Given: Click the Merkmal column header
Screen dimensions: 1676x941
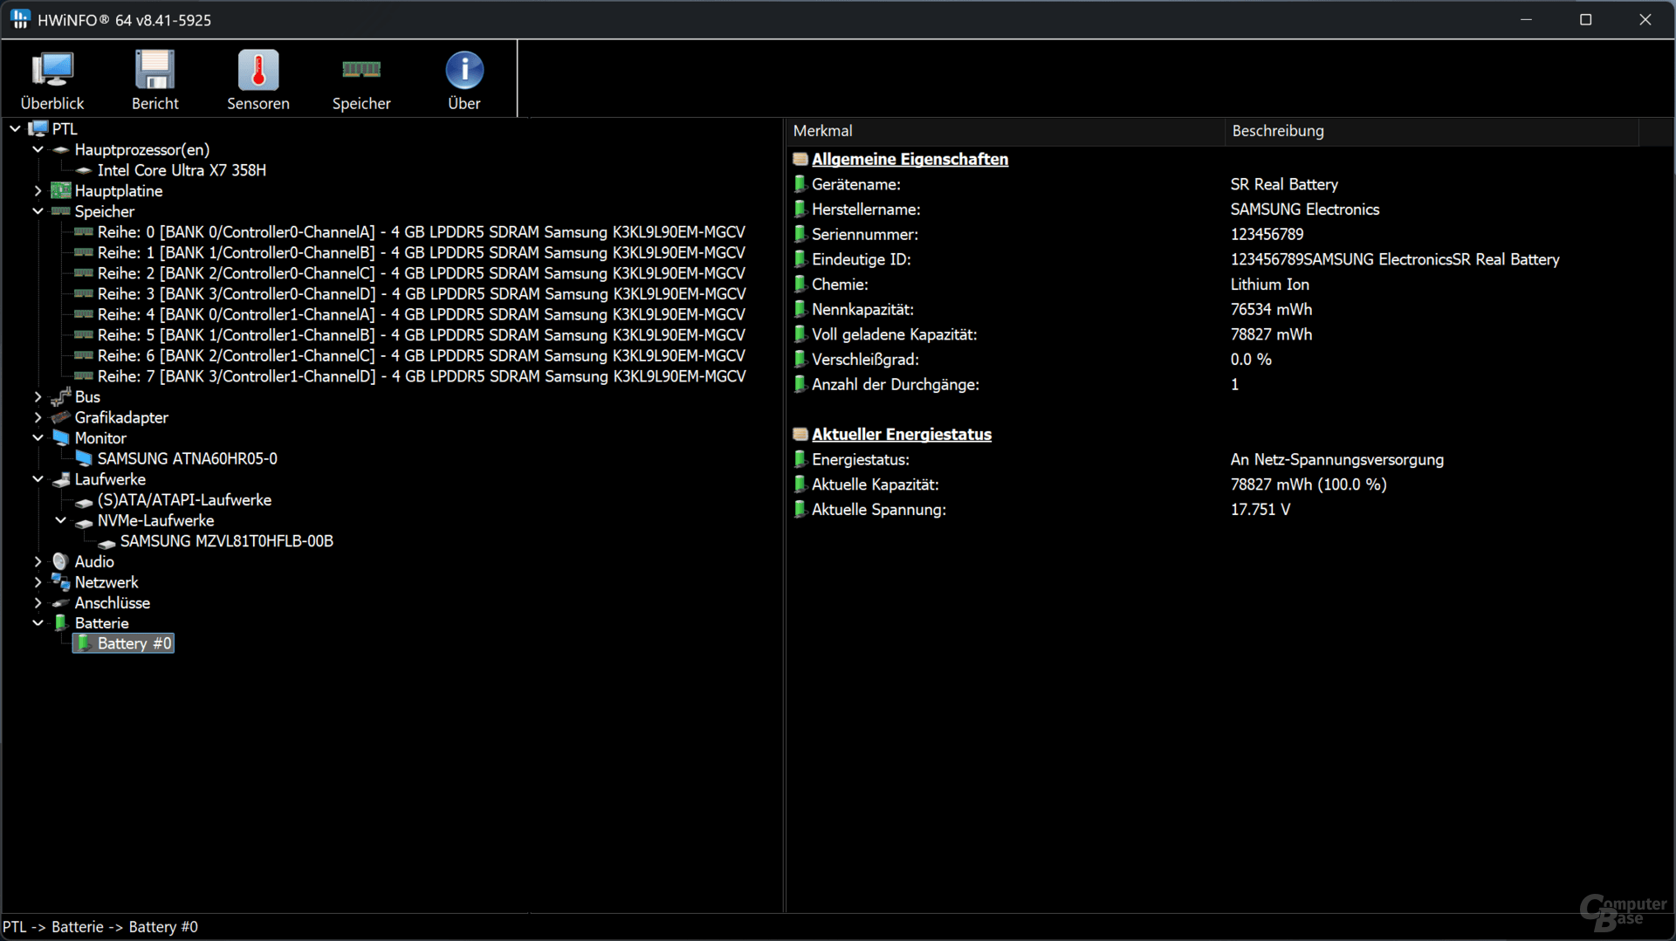Looking at the screenshot, I should [x=1004, y=131].
